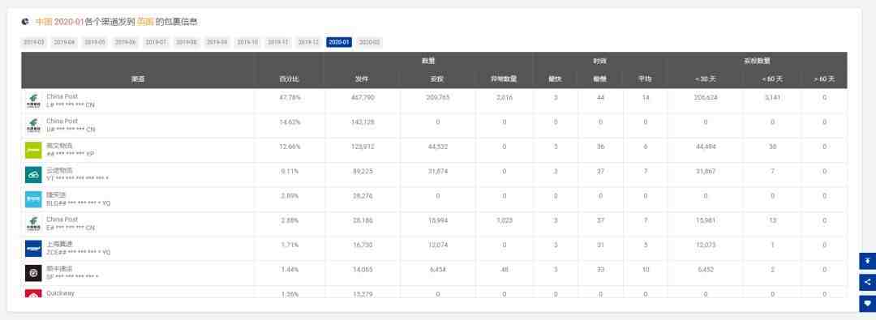
Task: Click the teal 云途物流 carrier logo
Action: tap(33, 175)
